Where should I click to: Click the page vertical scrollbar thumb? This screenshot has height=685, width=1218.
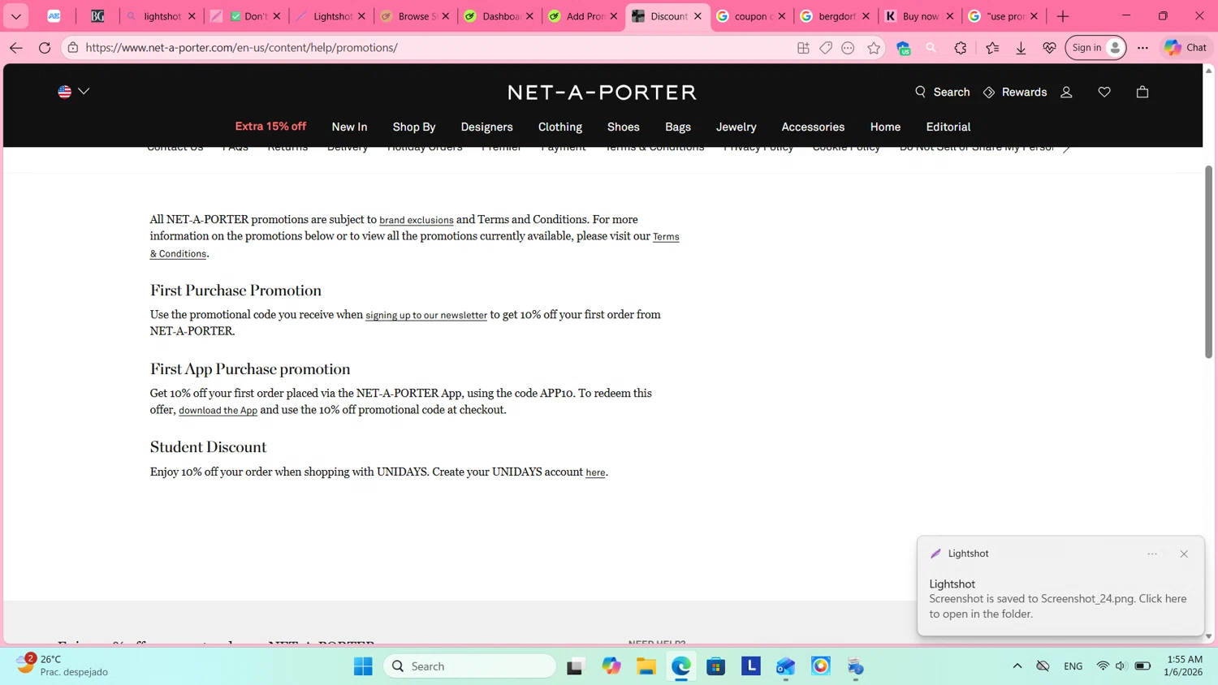pos(1208,261)
